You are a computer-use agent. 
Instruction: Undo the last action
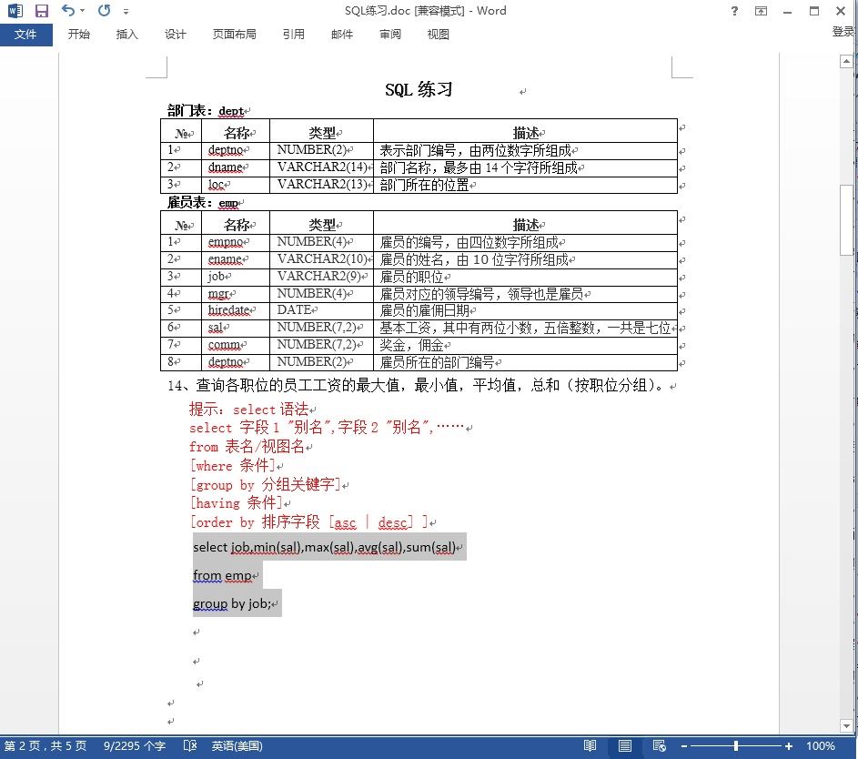[68, 10]
